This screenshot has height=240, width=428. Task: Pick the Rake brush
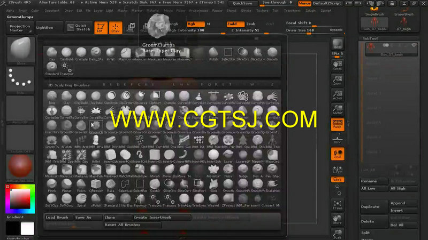tap(111, 185)
